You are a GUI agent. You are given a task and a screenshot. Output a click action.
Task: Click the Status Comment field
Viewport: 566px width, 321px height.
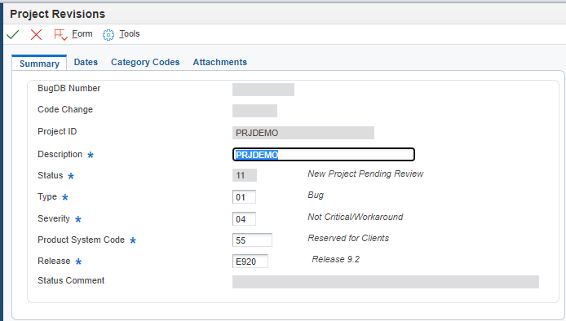point(386,282)
